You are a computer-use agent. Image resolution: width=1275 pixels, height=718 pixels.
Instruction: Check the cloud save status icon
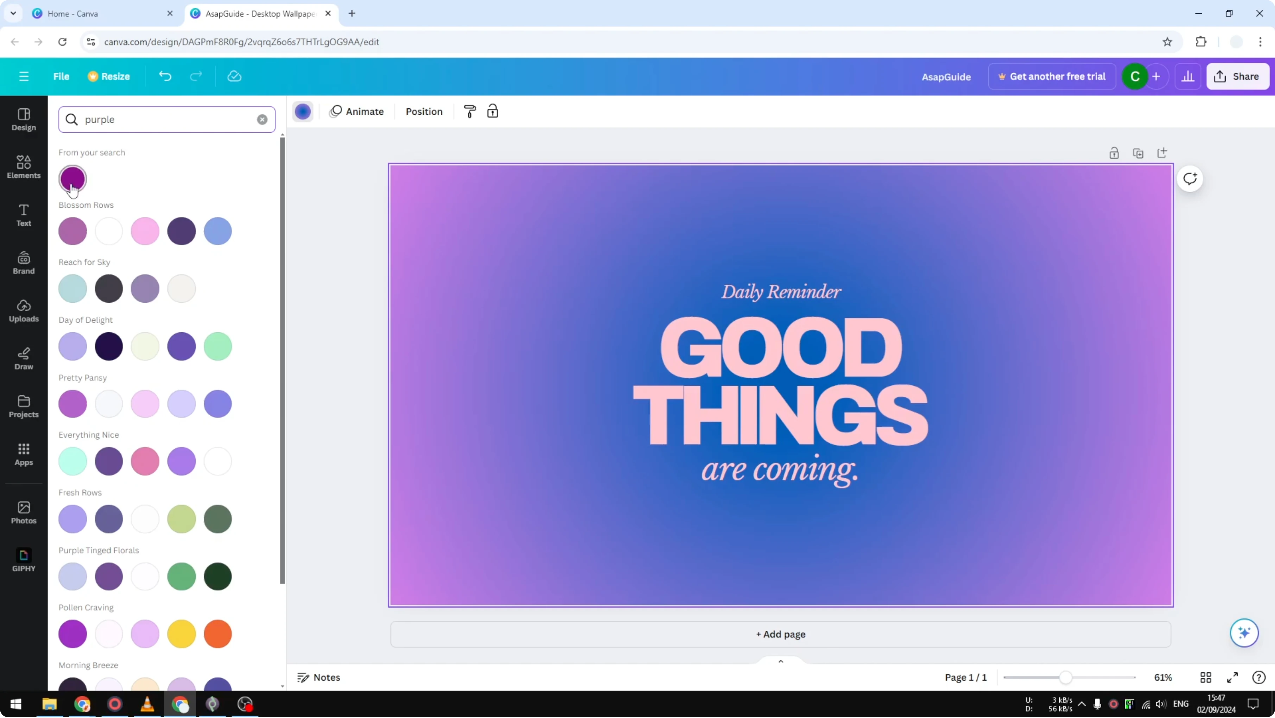(x=234, y=76)
